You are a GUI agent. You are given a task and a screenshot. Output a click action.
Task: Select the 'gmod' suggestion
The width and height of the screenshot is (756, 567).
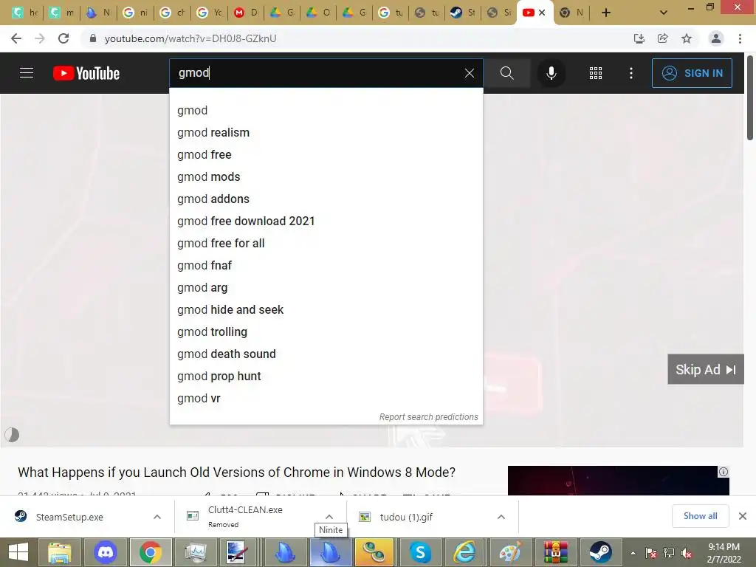[326, 111]
